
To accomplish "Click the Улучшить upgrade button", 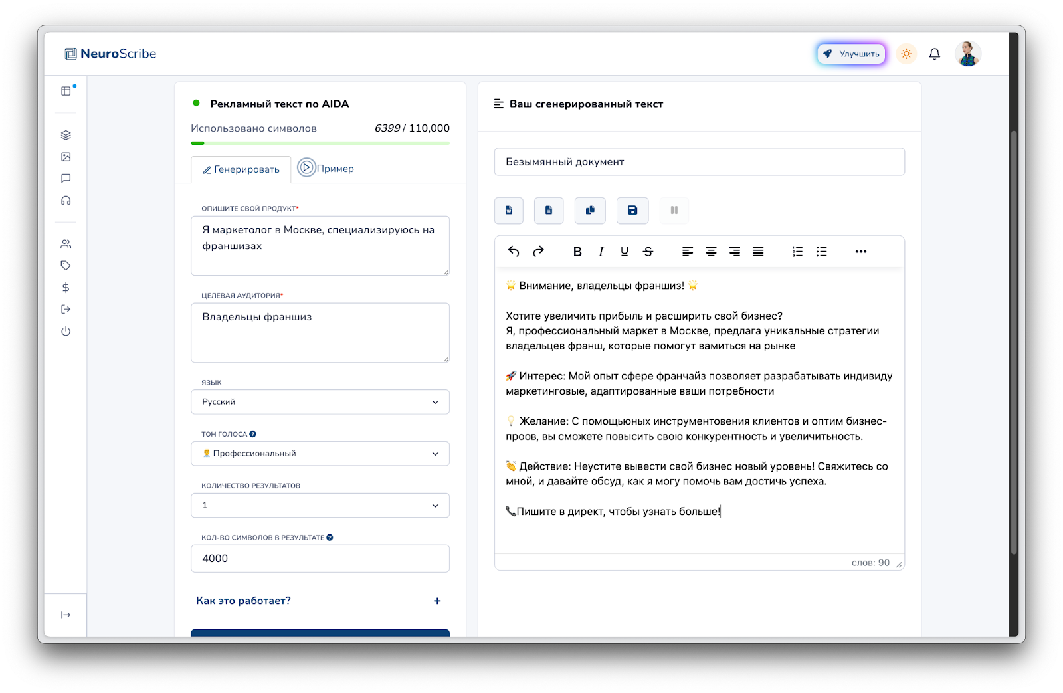I will click(851, 54).
